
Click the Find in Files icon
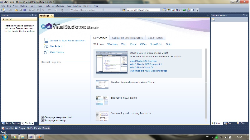(x=124, y=10)
